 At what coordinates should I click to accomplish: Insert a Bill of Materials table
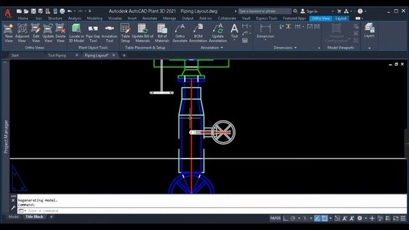tap(162, 33)
